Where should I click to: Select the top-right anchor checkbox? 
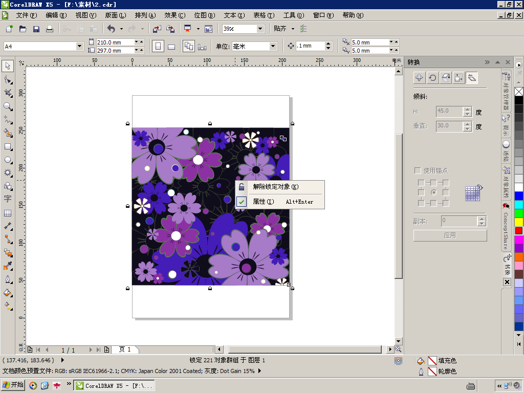tap(446, 183)
